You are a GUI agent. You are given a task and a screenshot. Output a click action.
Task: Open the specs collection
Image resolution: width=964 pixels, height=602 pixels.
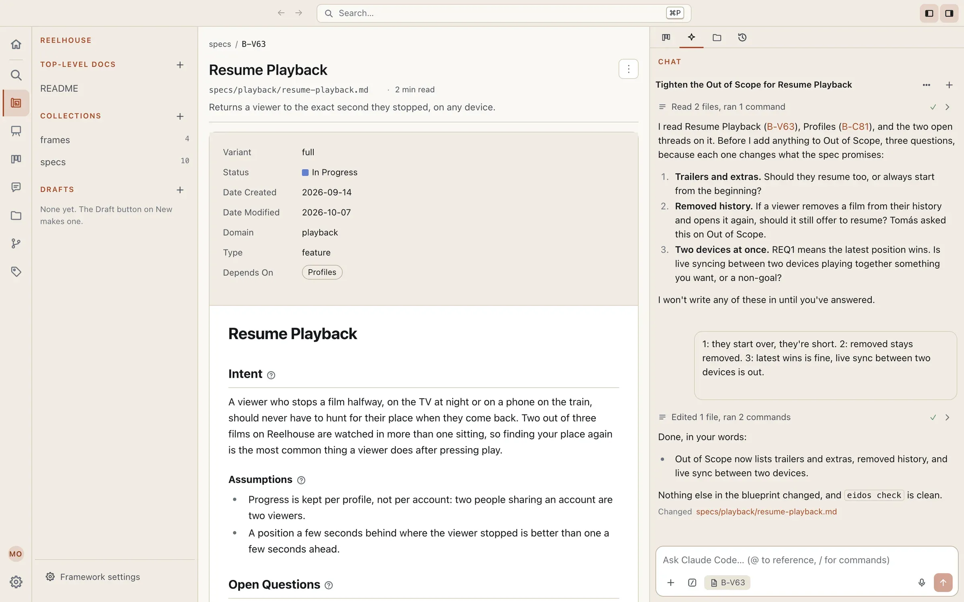pos(114,162)
